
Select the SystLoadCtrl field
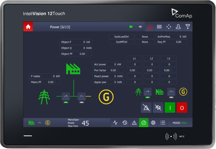tap(122, 37)
